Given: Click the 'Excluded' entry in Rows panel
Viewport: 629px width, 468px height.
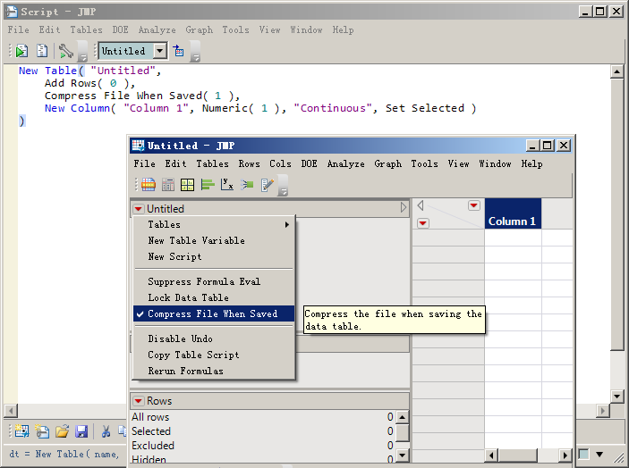Looking at the screenshot, I should click(263, 446).
